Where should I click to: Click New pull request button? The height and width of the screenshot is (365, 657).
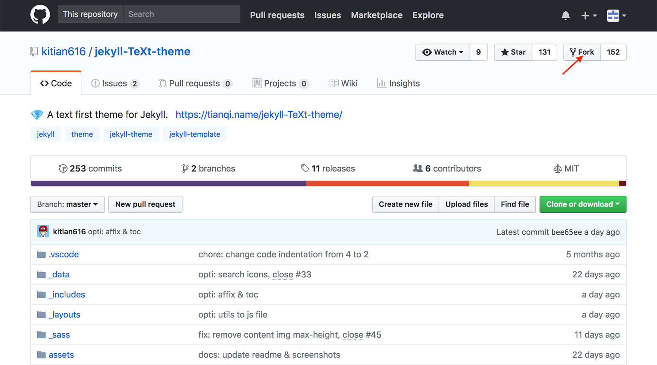(x=145, y=204)
